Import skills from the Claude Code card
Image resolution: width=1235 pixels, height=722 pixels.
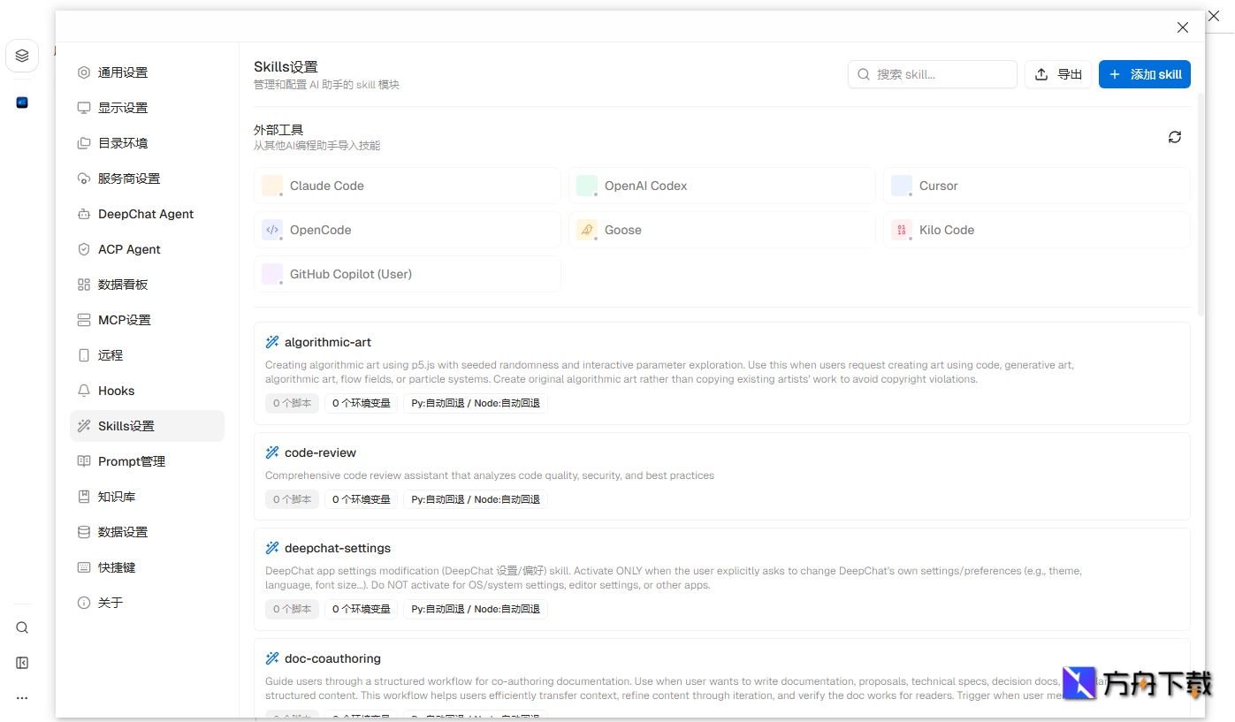407,186
